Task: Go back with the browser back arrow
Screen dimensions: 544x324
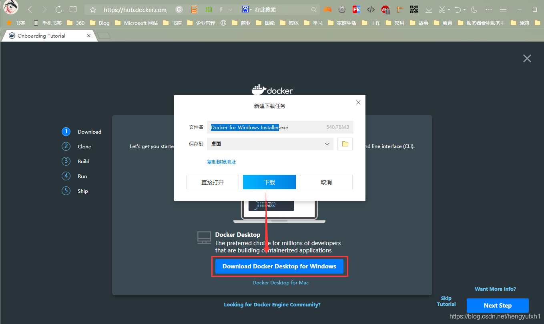Action: click(x=30, y=9)
